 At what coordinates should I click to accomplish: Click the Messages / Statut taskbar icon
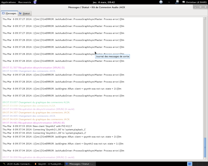click(67, 164)
